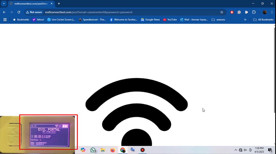
Task: Open the apps grid shortcut
Action: click(5, 20)
